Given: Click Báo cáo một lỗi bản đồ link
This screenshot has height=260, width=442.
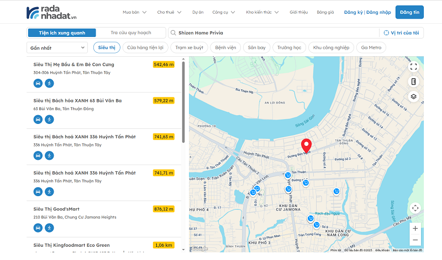Looking at the screenshot, I should [x=407, y=250].
